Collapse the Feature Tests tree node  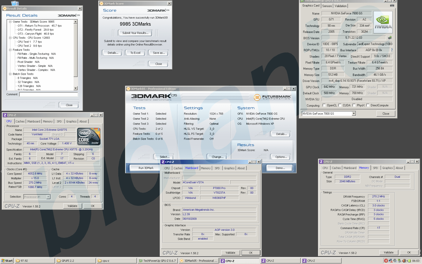click(x=10, y=50)
